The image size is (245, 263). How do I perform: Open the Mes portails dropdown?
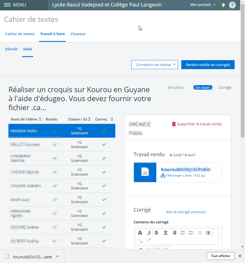(x=202, y=4)
